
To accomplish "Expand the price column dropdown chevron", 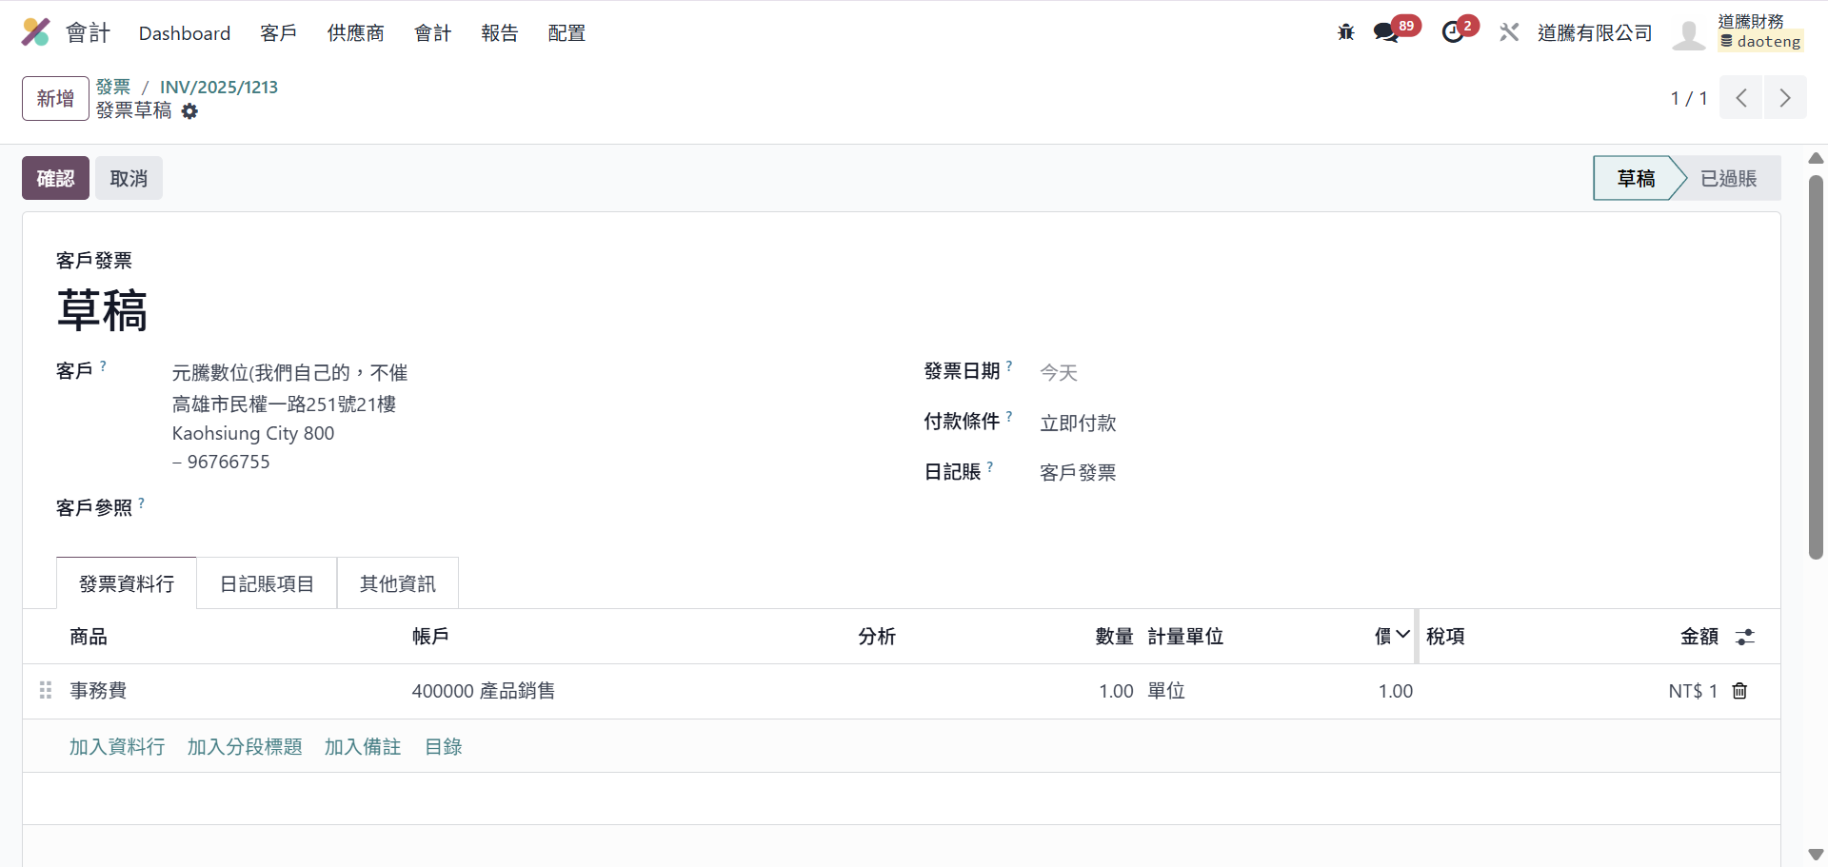I will pos(1402,635).
